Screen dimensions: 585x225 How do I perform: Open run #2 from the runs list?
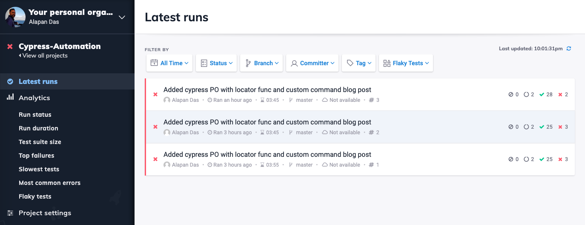[x=267, y=122]
